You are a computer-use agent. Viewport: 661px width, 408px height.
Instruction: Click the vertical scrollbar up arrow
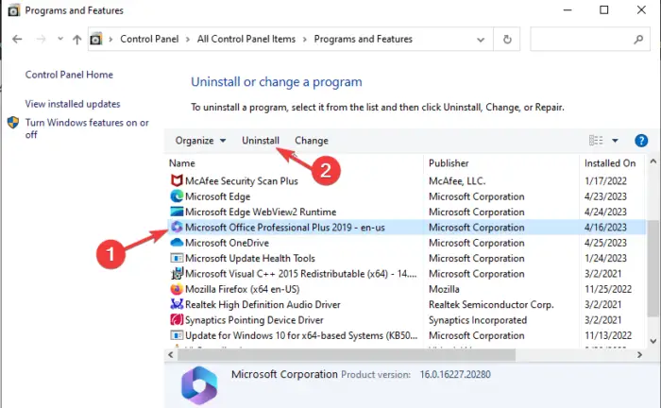[653, 161]
